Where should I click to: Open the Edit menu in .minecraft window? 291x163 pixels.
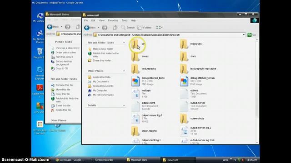click(93, 20)
